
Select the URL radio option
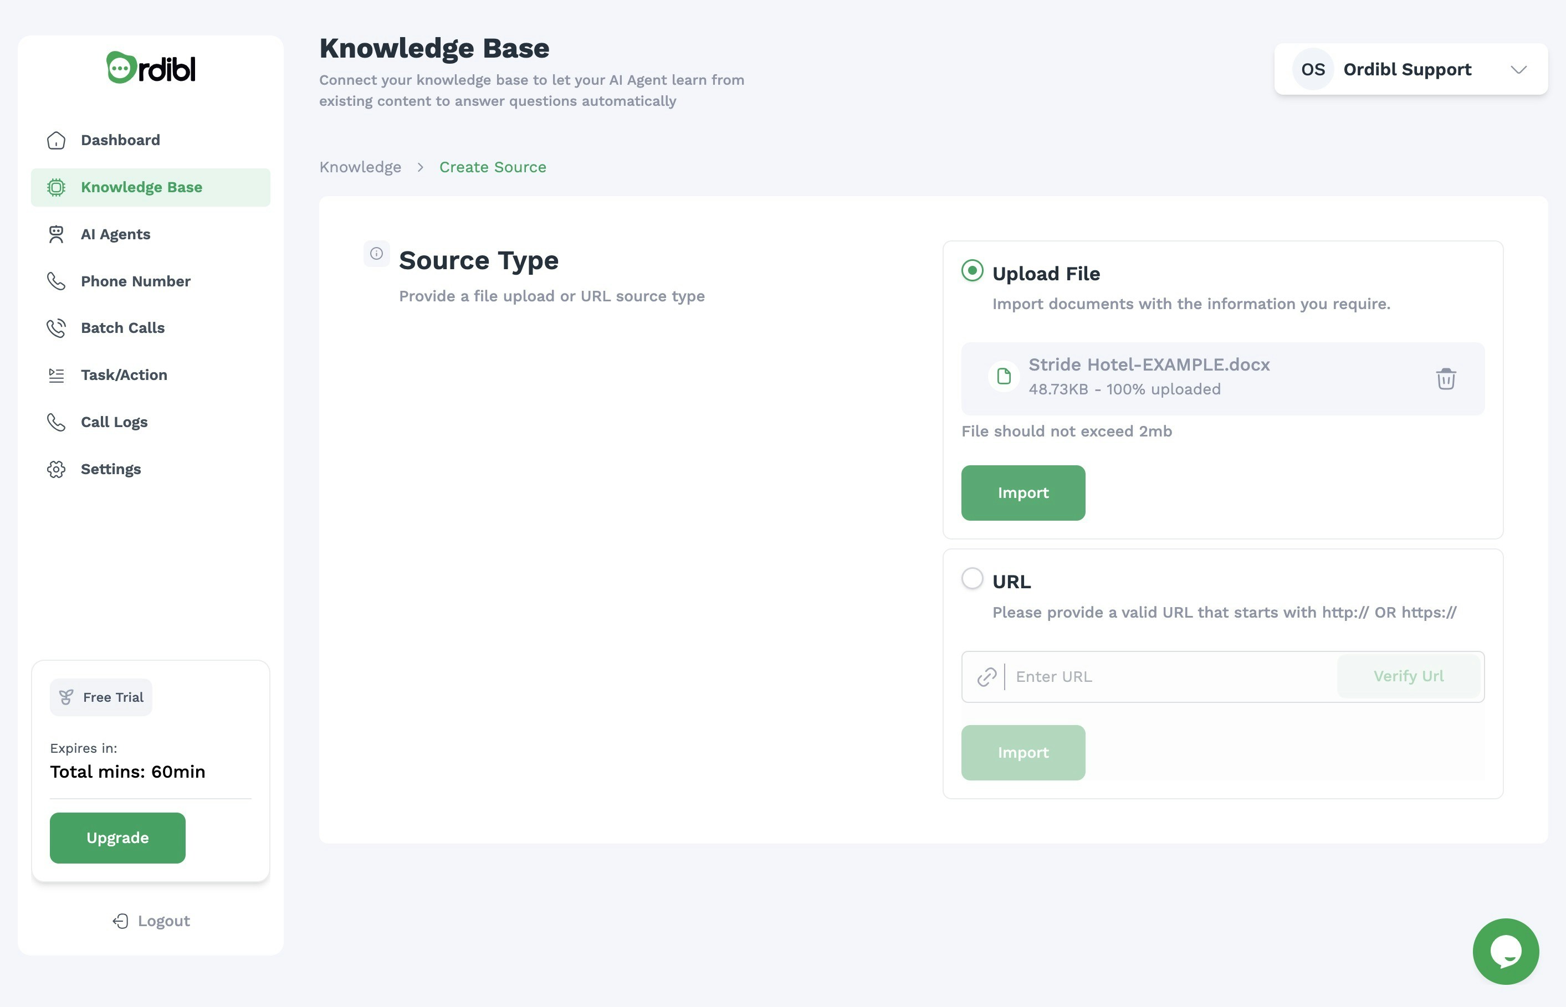pyautogui.click(x=972, y=579)
